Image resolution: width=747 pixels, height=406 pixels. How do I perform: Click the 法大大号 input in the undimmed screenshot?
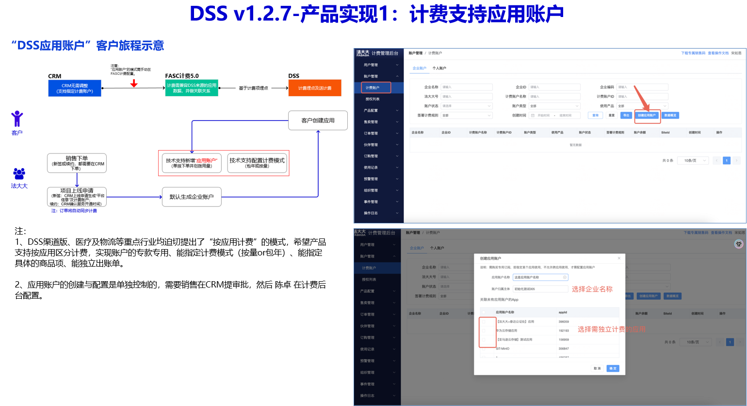pos(467,97)
